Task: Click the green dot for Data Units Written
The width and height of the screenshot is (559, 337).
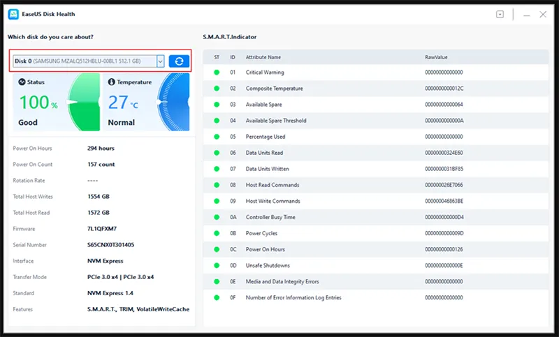Action: (217, 169)
